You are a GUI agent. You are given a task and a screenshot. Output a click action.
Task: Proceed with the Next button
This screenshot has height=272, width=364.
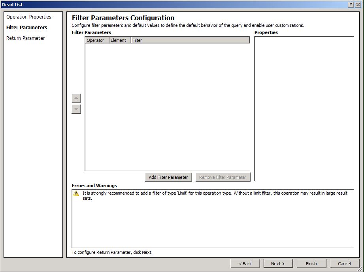[278, 264]
